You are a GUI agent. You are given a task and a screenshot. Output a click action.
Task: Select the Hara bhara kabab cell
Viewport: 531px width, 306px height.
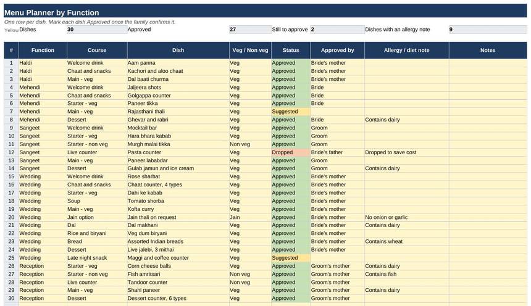pos(178,136)
